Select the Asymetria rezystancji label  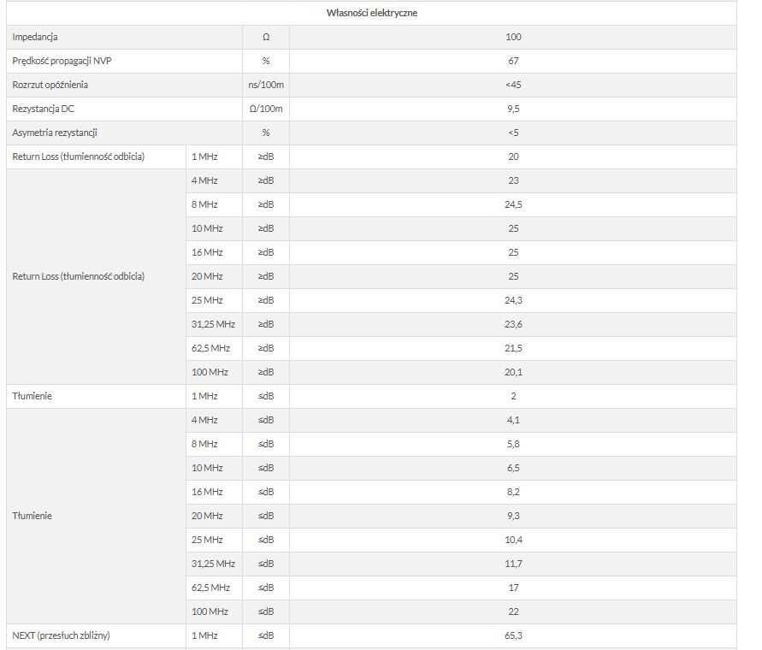pos(55,133)
